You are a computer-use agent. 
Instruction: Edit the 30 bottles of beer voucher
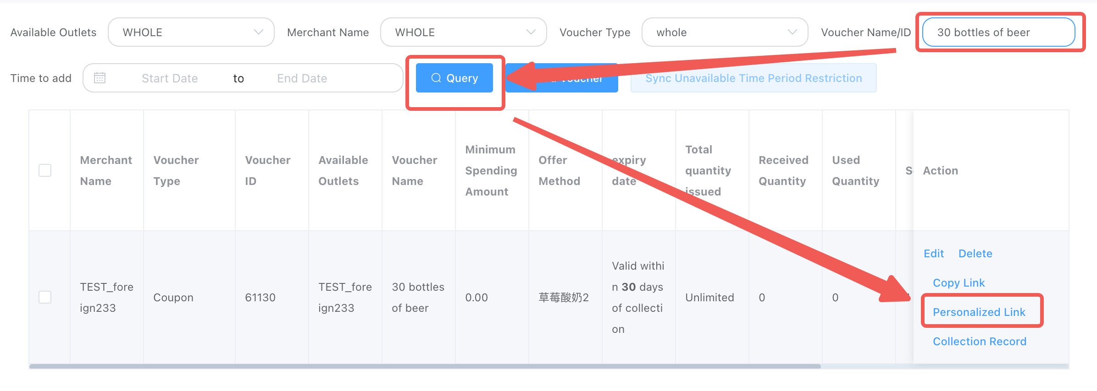click(933, 254)
